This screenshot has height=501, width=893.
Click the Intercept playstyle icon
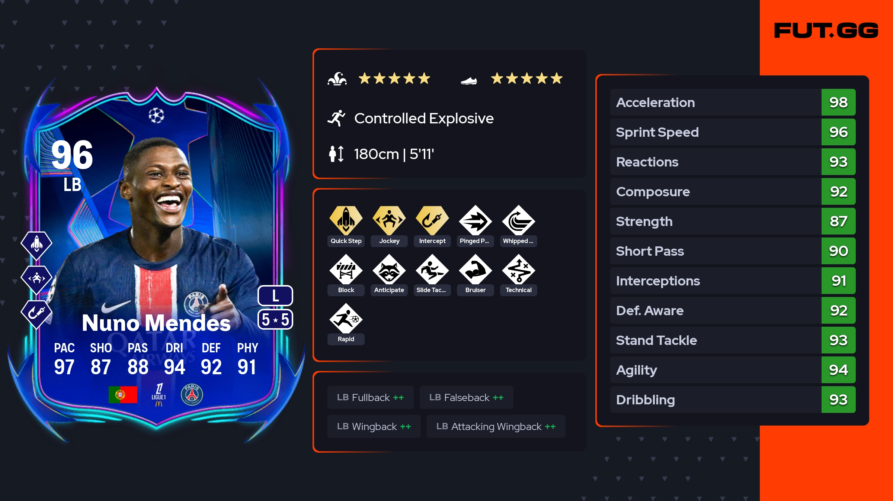click(x=432, y=220)
